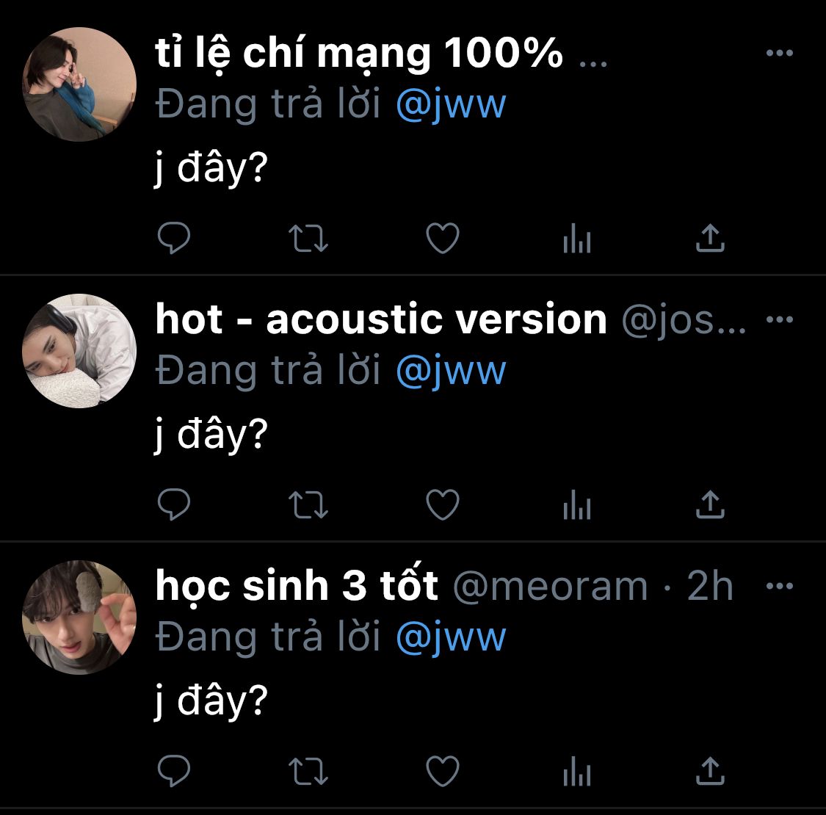Open "hot - acoustic version" profile picture
Image resolution: width=826 pixels, height=815 pixels.
[79, 351]
